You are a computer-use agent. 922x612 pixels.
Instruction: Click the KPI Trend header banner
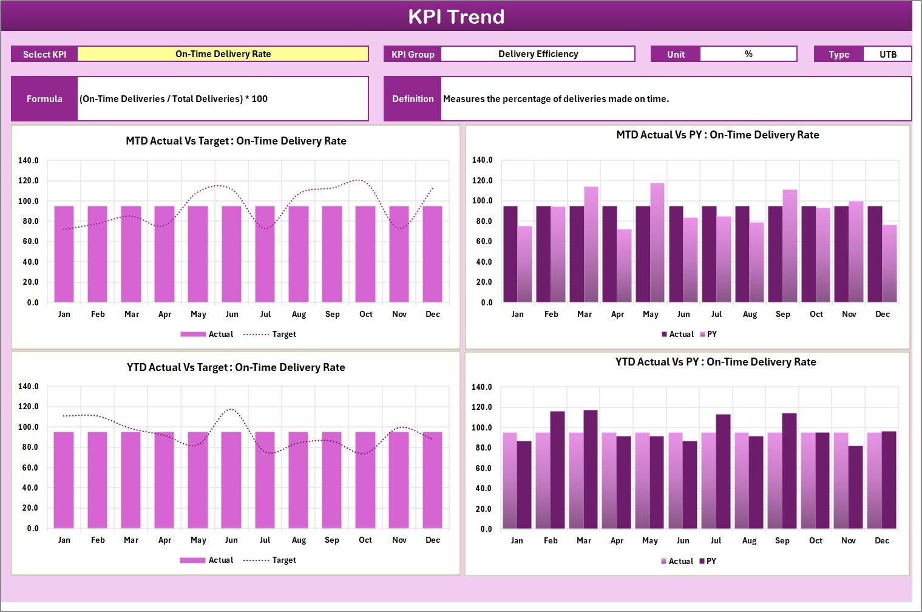pos(458,16)
